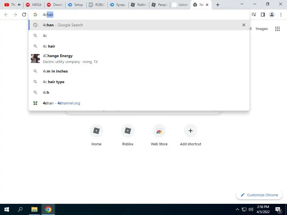The width and height of the screenshot is (287, 215).
Task: Switch to the first Roblox tab
Action: coord(139,5)
